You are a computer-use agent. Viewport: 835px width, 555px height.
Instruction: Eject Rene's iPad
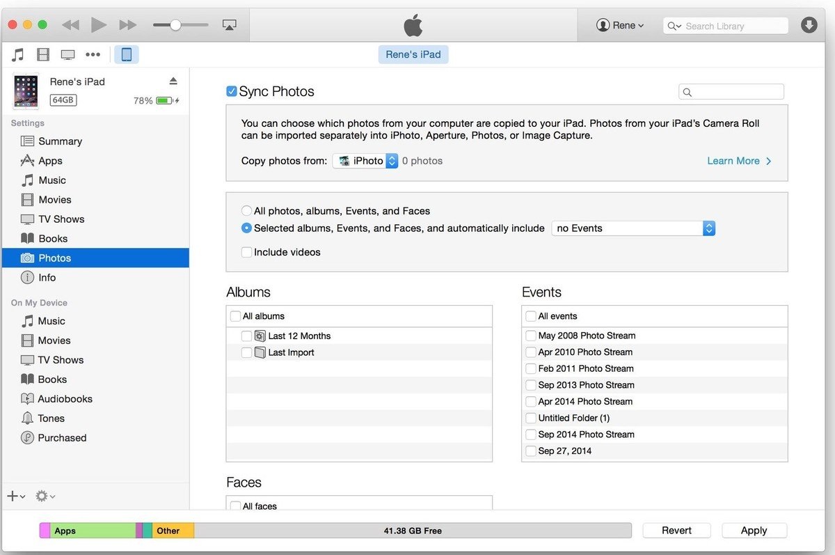pyautogui.click(x=173, y=81)
